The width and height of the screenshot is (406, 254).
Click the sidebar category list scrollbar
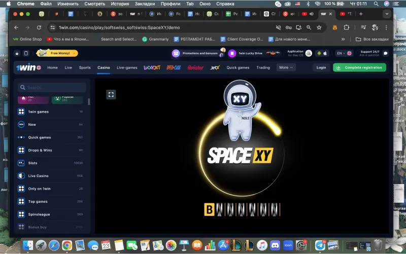(89, 102)
